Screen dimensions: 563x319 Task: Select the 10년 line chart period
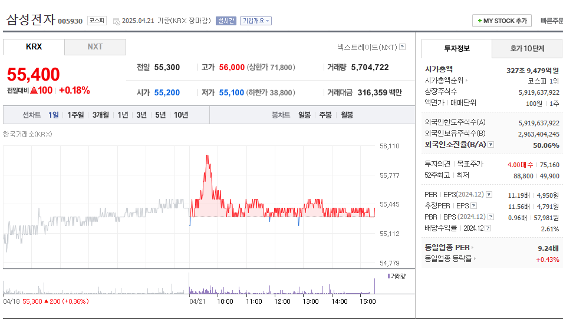click(181, 115)
